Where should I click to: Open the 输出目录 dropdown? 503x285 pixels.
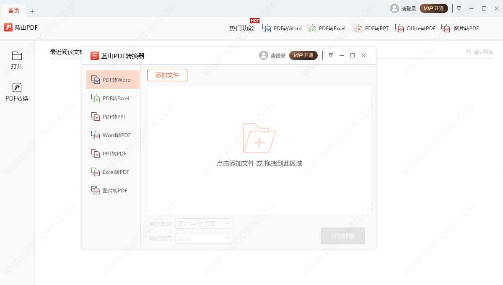pyautogui.click(x=204, y=224)
